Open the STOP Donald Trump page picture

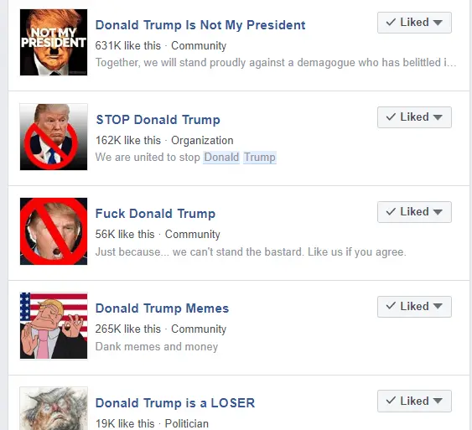[x=54, y=137]
